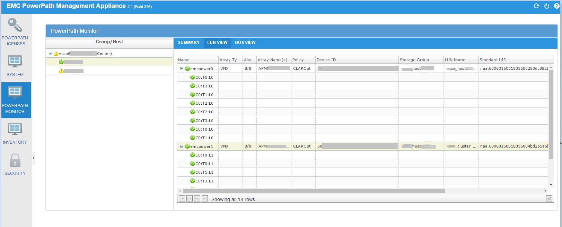Switch to the Bus View tab

245,42
